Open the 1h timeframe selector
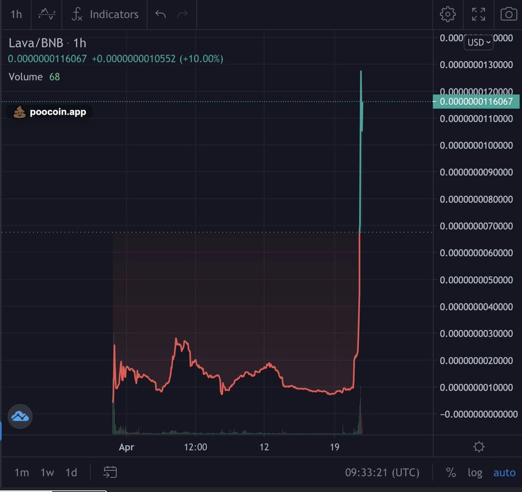 [16, 14]
